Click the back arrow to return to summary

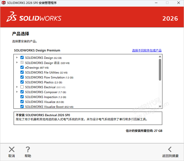click(170, 149)
